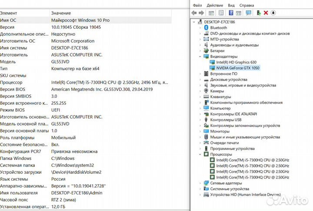Click the black down-arrow disable device icon
Screen dimensions: 313x211
coord(273,13)
